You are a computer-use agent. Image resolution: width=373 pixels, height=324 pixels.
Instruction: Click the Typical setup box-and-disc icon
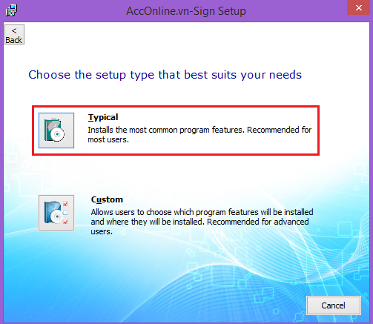tap(56, 130)
